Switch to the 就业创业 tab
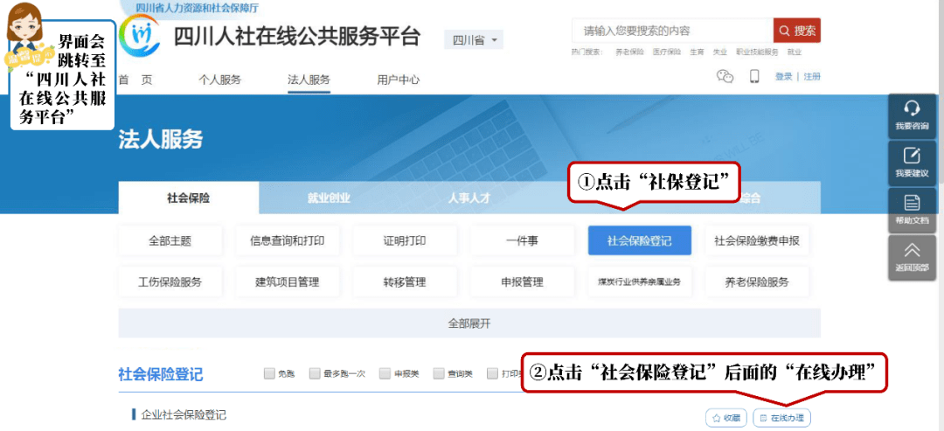 (329, 198)
